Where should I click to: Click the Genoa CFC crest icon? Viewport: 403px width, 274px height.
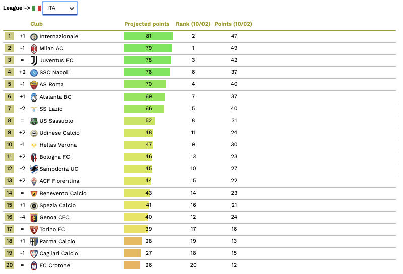pos(34,217)
